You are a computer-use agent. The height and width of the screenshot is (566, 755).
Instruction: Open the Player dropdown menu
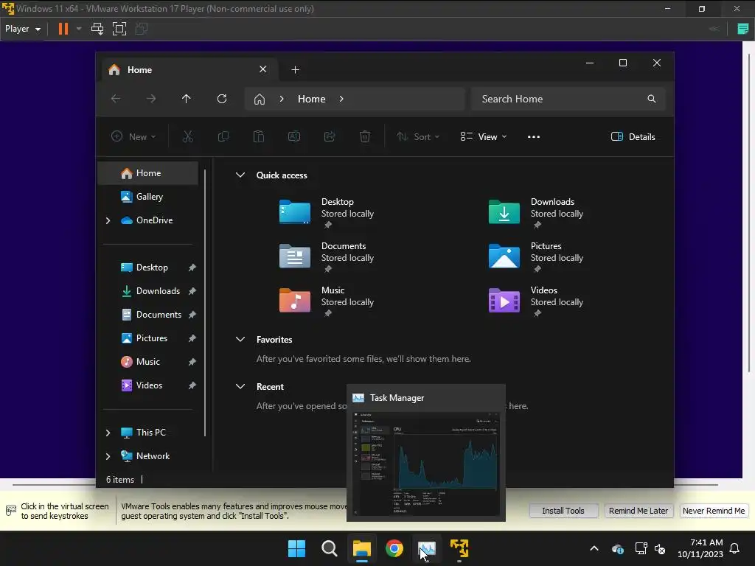[x=23, y=29]
